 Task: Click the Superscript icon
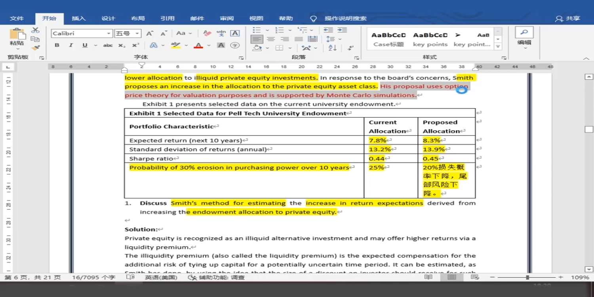(x=135, y=46)
